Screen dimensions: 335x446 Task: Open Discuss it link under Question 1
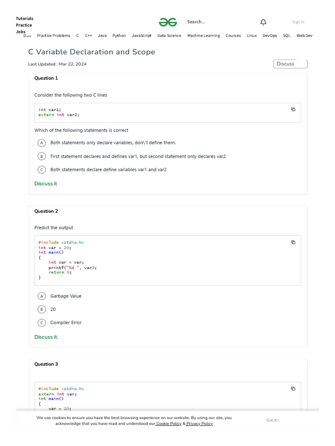coord(46,184)
